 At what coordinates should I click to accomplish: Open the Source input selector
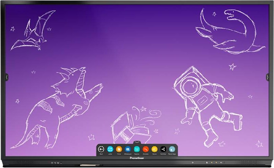coord(154,149)
